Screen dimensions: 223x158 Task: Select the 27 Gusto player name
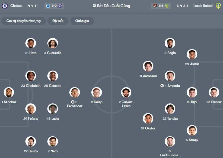tap(31, 151)
